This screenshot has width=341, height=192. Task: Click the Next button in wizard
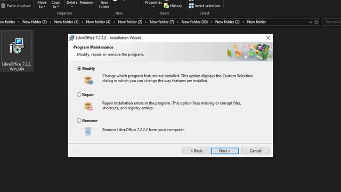click(225, 151)
